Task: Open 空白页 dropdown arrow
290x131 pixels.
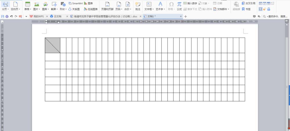Action: pyautogui.click(x=19, y=9)
